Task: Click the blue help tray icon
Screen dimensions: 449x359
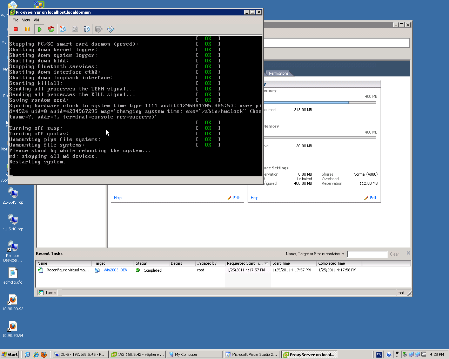Action: (389, 355)
